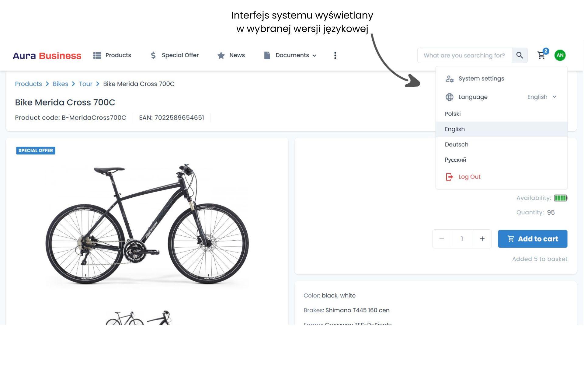This screenshot has height=365, width=584.
Task: Click the Products grid/menu icon
Action: 96,55
